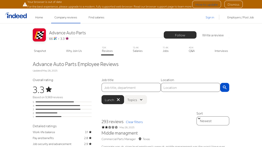Click the 5-star rating bar

pos(62,102)
